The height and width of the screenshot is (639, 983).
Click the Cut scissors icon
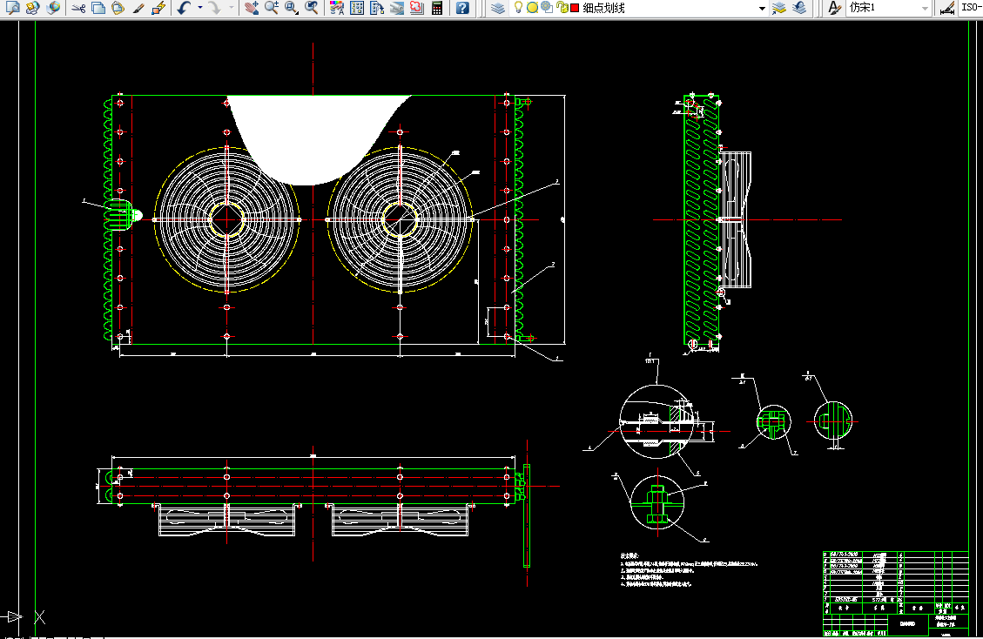(78, 8)
